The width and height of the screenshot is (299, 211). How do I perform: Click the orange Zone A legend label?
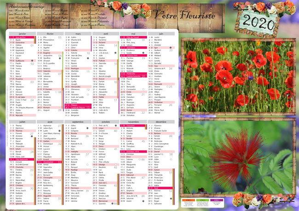pos(190,200)
